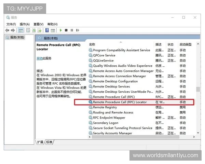Open the 查看(V) menu
Screen dimensions: 205x164
pos(38,24)
